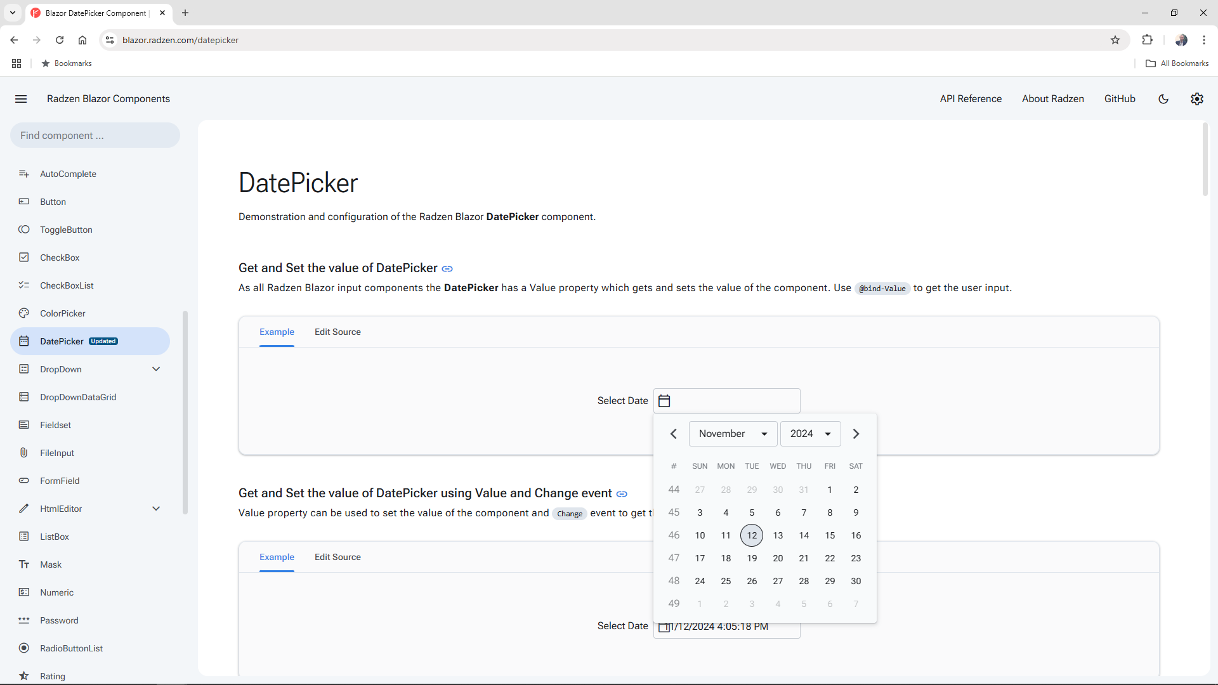Select the first Example tab

pos(277,332)
